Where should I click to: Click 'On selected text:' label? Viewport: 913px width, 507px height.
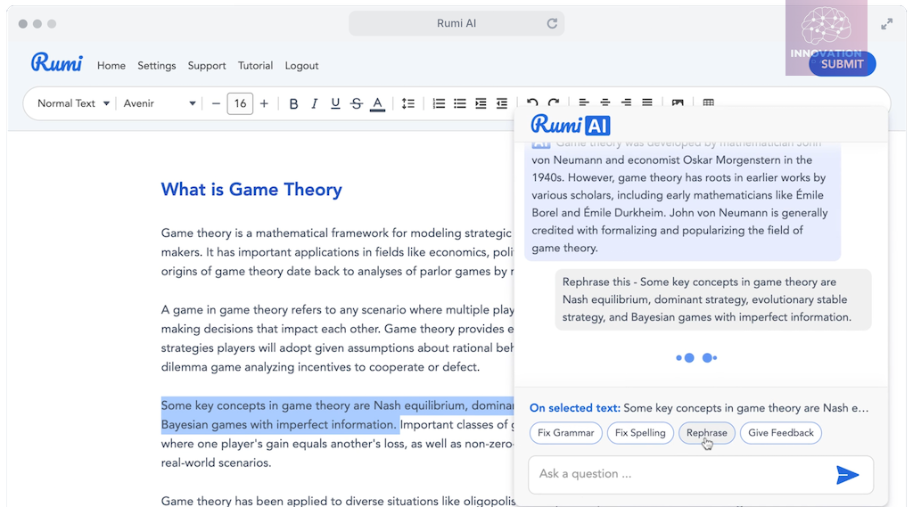tap(575, 408)
